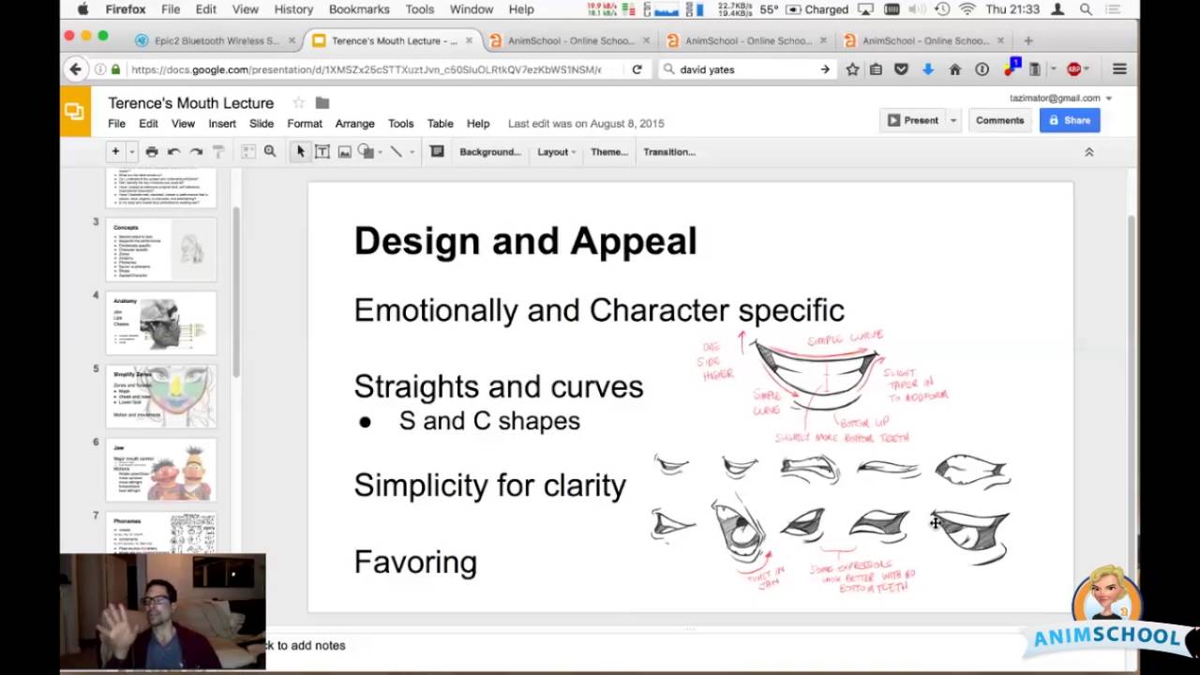Click the Terence's Mouth Lecture title field

191,103
